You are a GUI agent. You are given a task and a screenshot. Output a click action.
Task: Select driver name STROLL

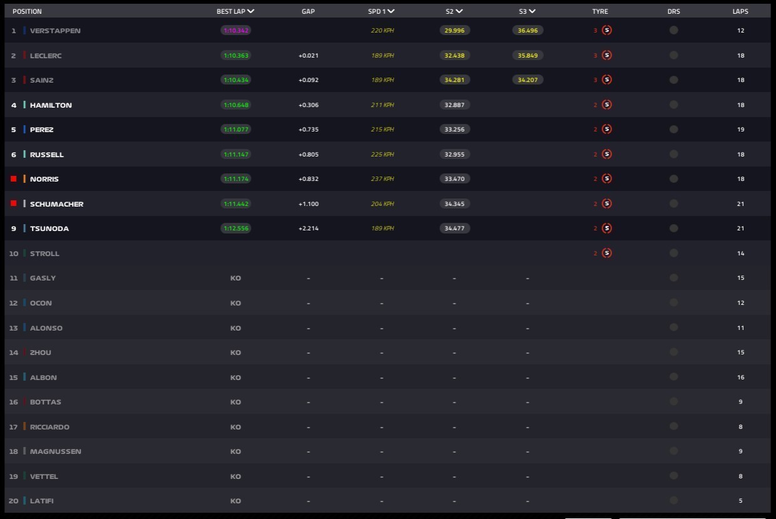click(45, 254)
